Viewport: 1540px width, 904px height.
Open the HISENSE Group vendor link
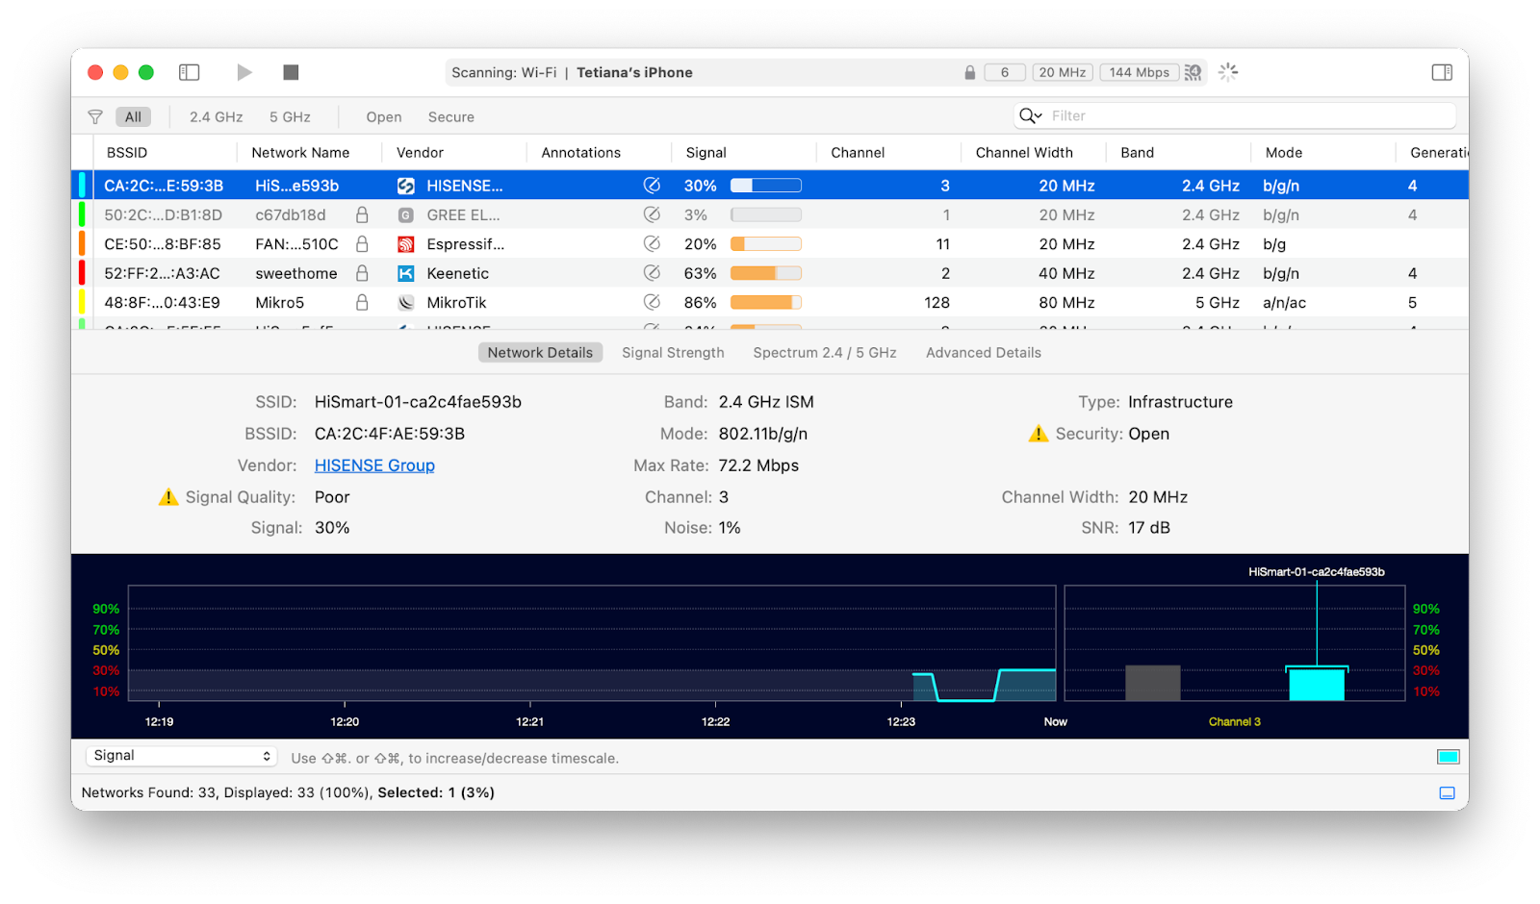coord(374,465)
